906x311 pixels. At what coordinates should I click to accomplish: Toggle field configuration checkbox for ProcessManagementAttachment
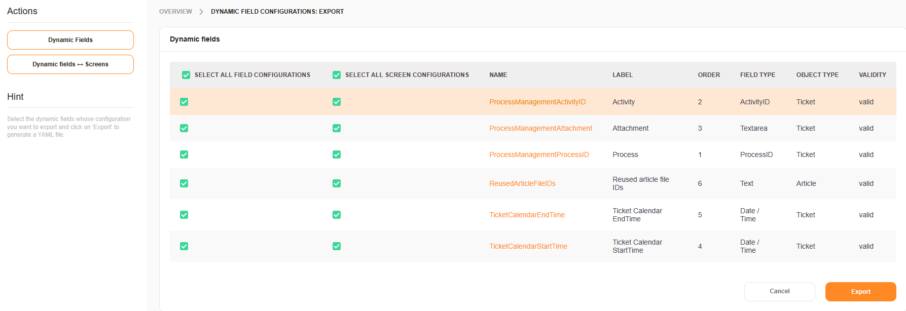(x=184, y=128)
